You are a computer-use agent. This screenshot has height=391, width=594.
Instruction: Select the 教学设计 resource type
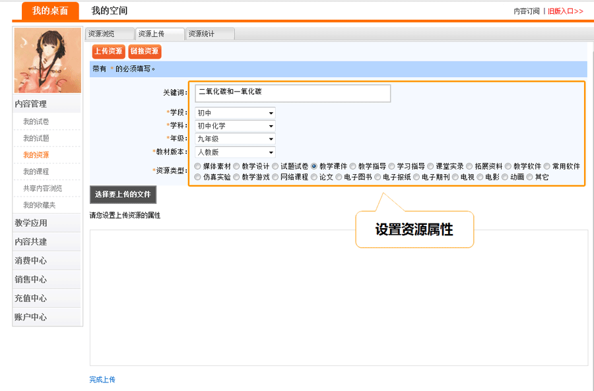click(237, 167)
